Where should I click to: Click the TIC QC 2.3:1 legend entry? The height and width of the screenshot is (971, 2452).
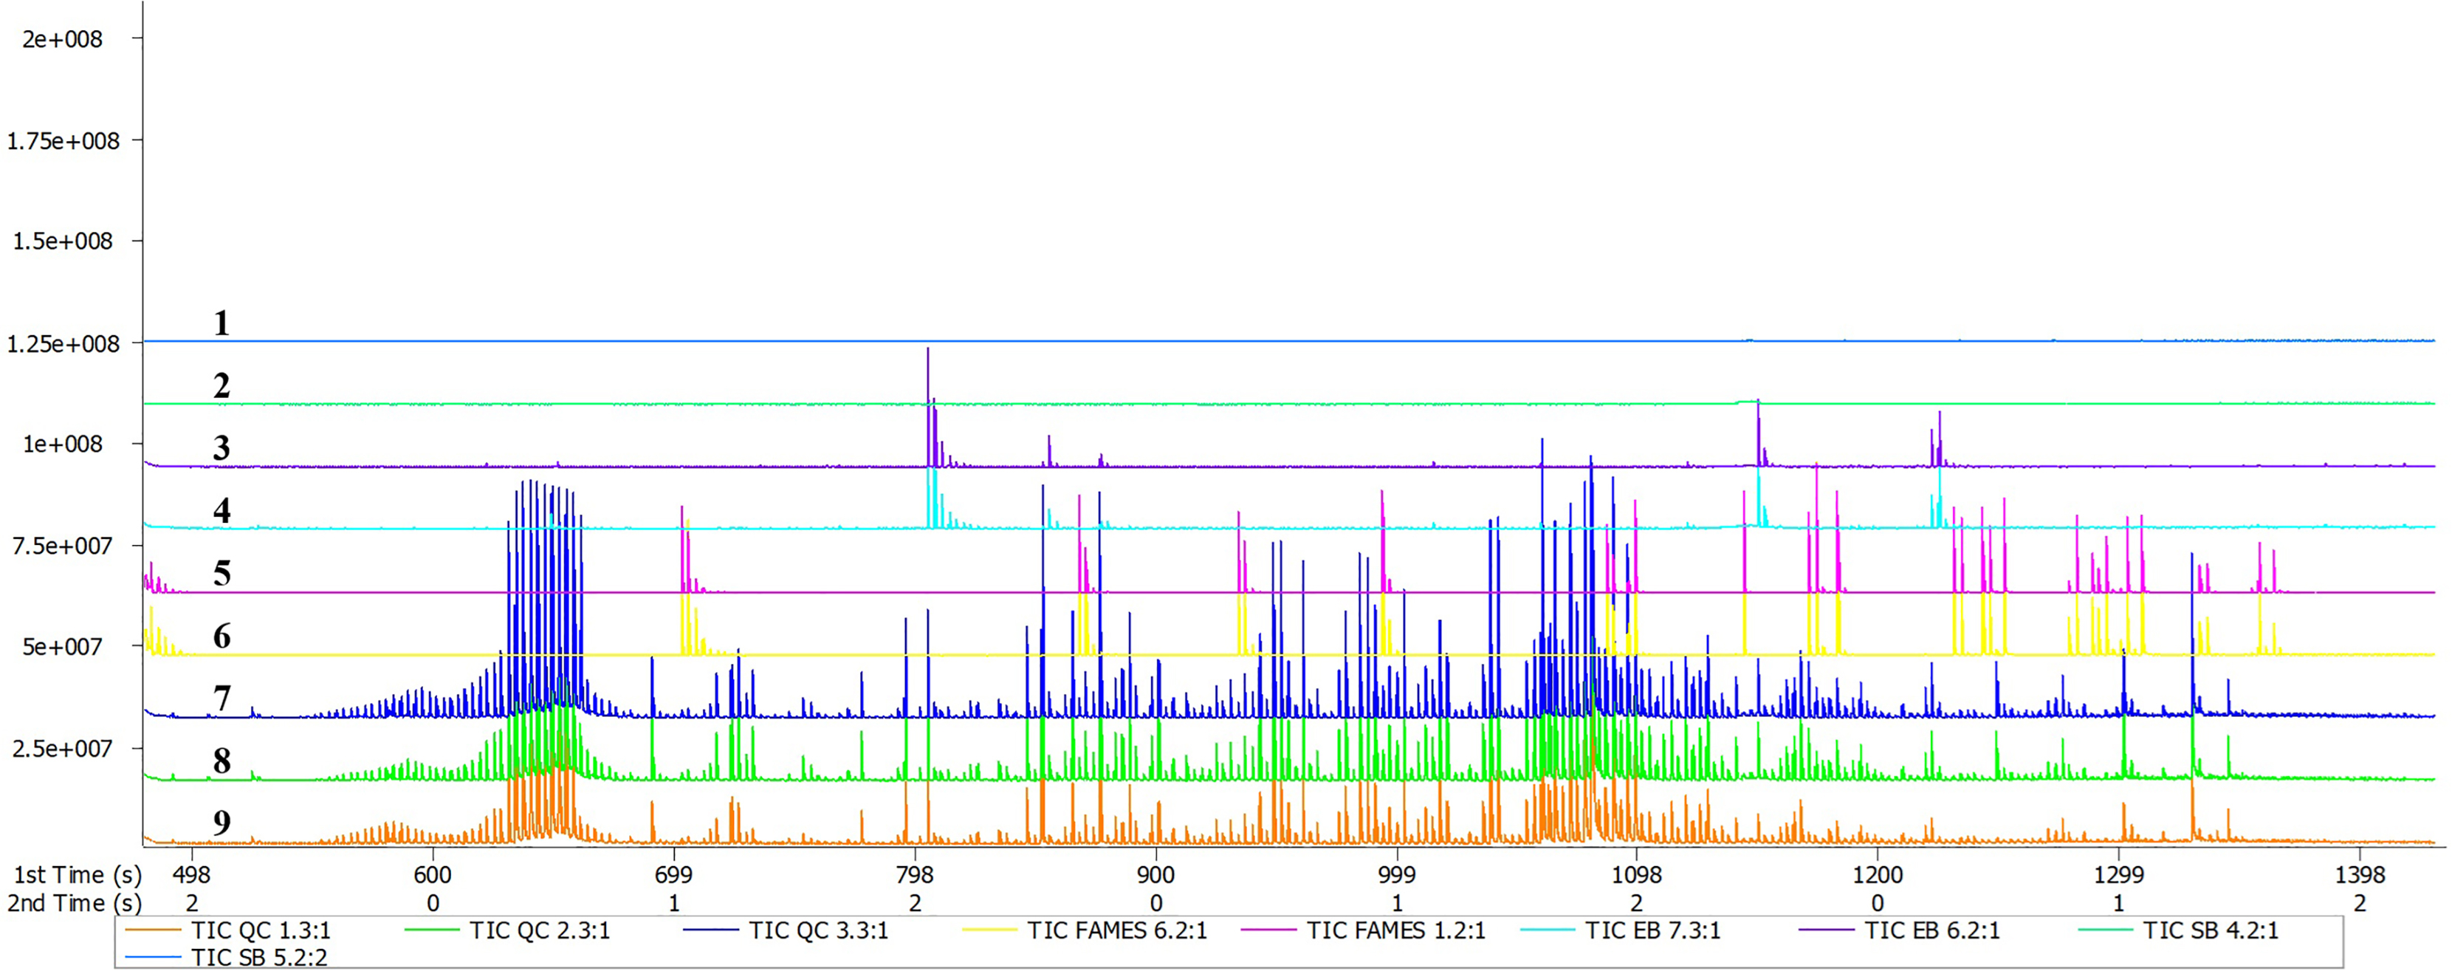coord(539,930)
